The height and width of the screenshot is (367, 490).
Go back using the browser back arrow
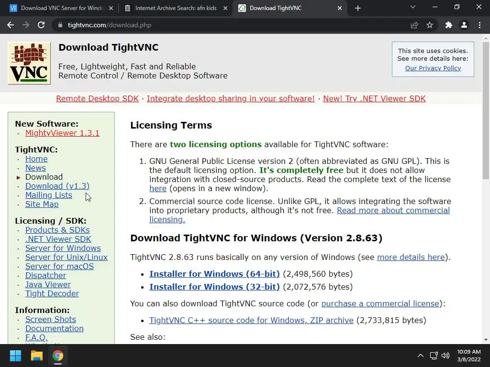(x=11, y=25)
